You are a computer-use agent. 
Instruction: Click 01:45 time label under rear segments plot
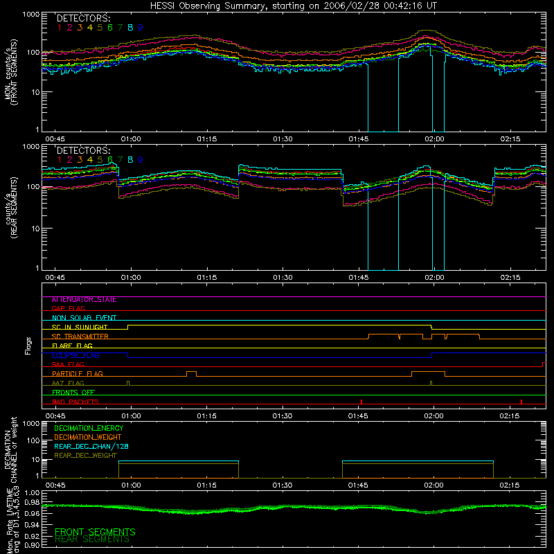(358, 278)
